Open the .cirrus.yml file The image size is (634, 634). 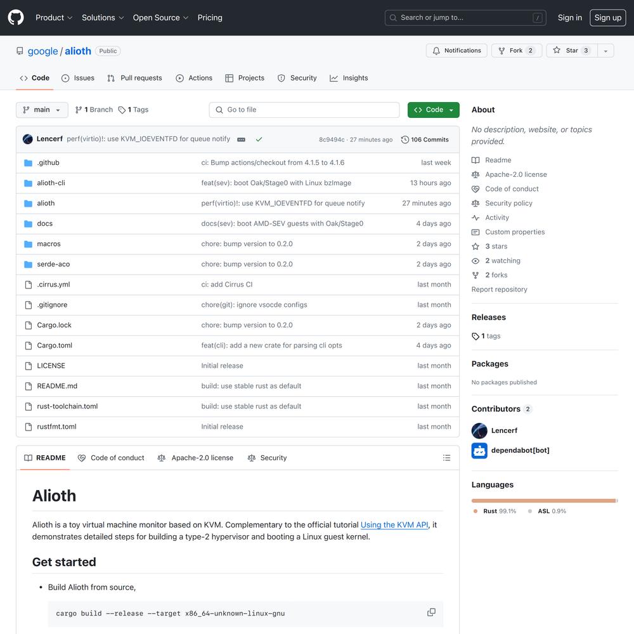pyautogui.click(x=53, y=285)
